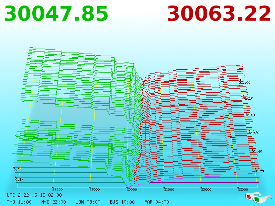Click the 29000 price axis label
Image resolution: width=275 pixels, height=206 pixels.
coord(95,190)
